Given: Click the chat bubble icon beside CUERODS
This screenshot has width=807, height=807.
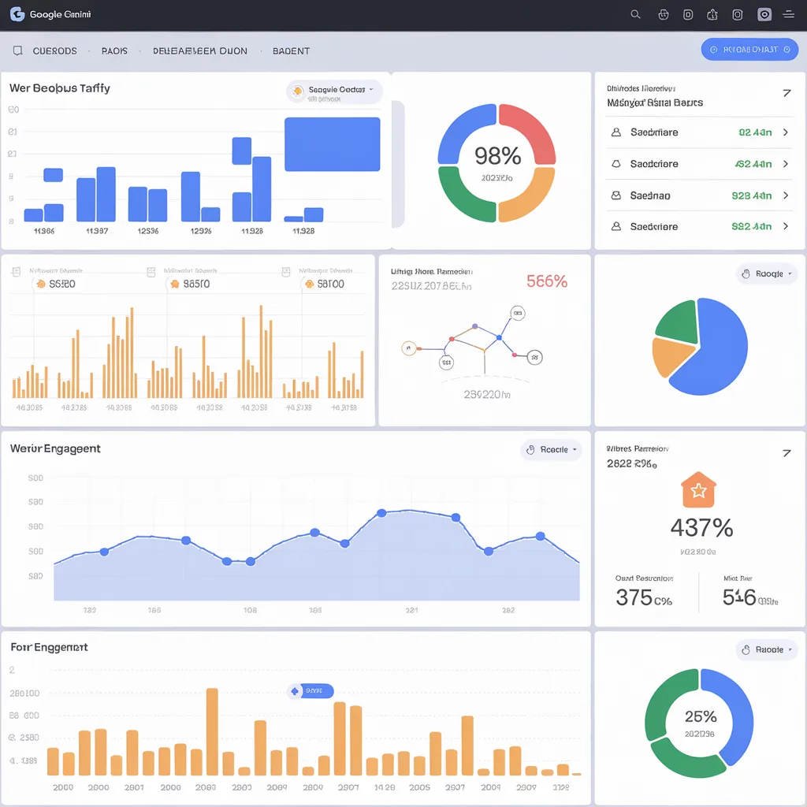Looking at the screenshot, I should [x=17, y=51].
